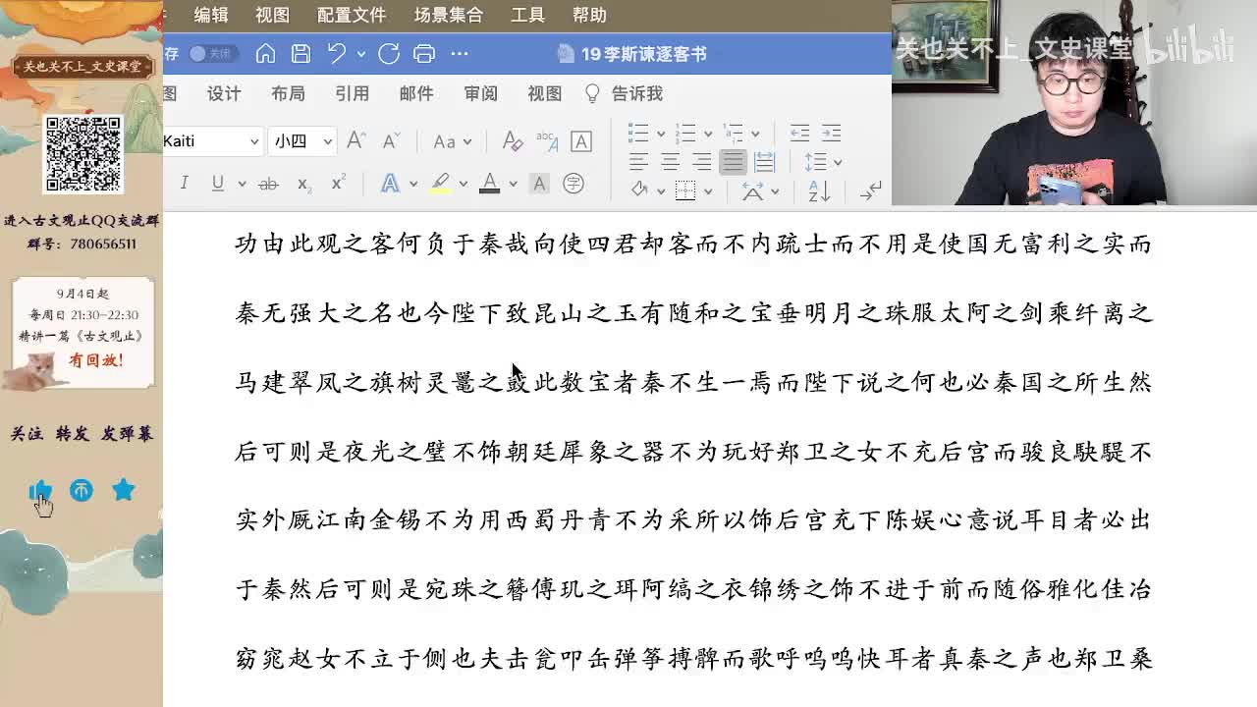Align text right

(702, 162)
